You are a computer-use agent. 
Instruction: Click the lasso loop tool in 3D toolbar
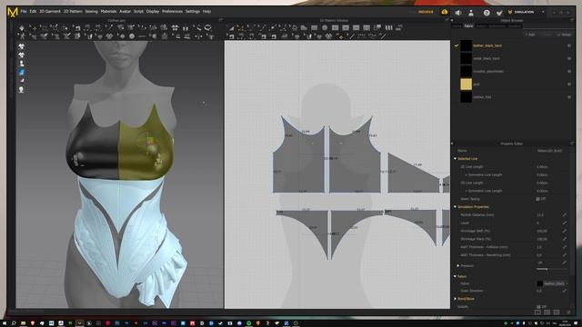(208, 28)
